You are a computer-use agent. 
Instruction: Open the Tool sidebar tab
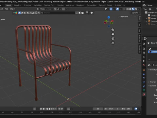pos(140,24)
